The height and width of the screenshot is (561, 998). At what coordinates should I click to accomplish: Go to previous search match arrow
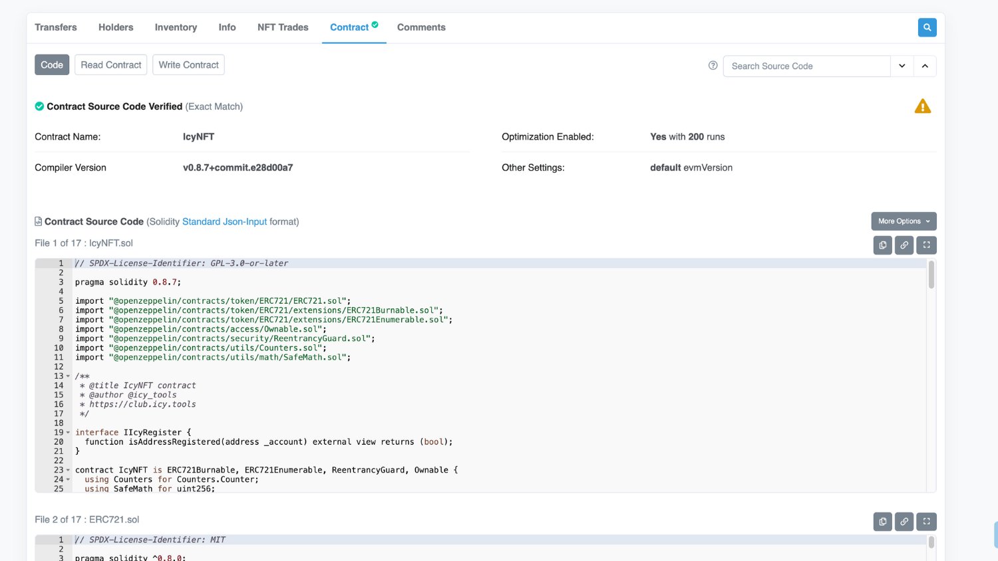pos(925,66)
